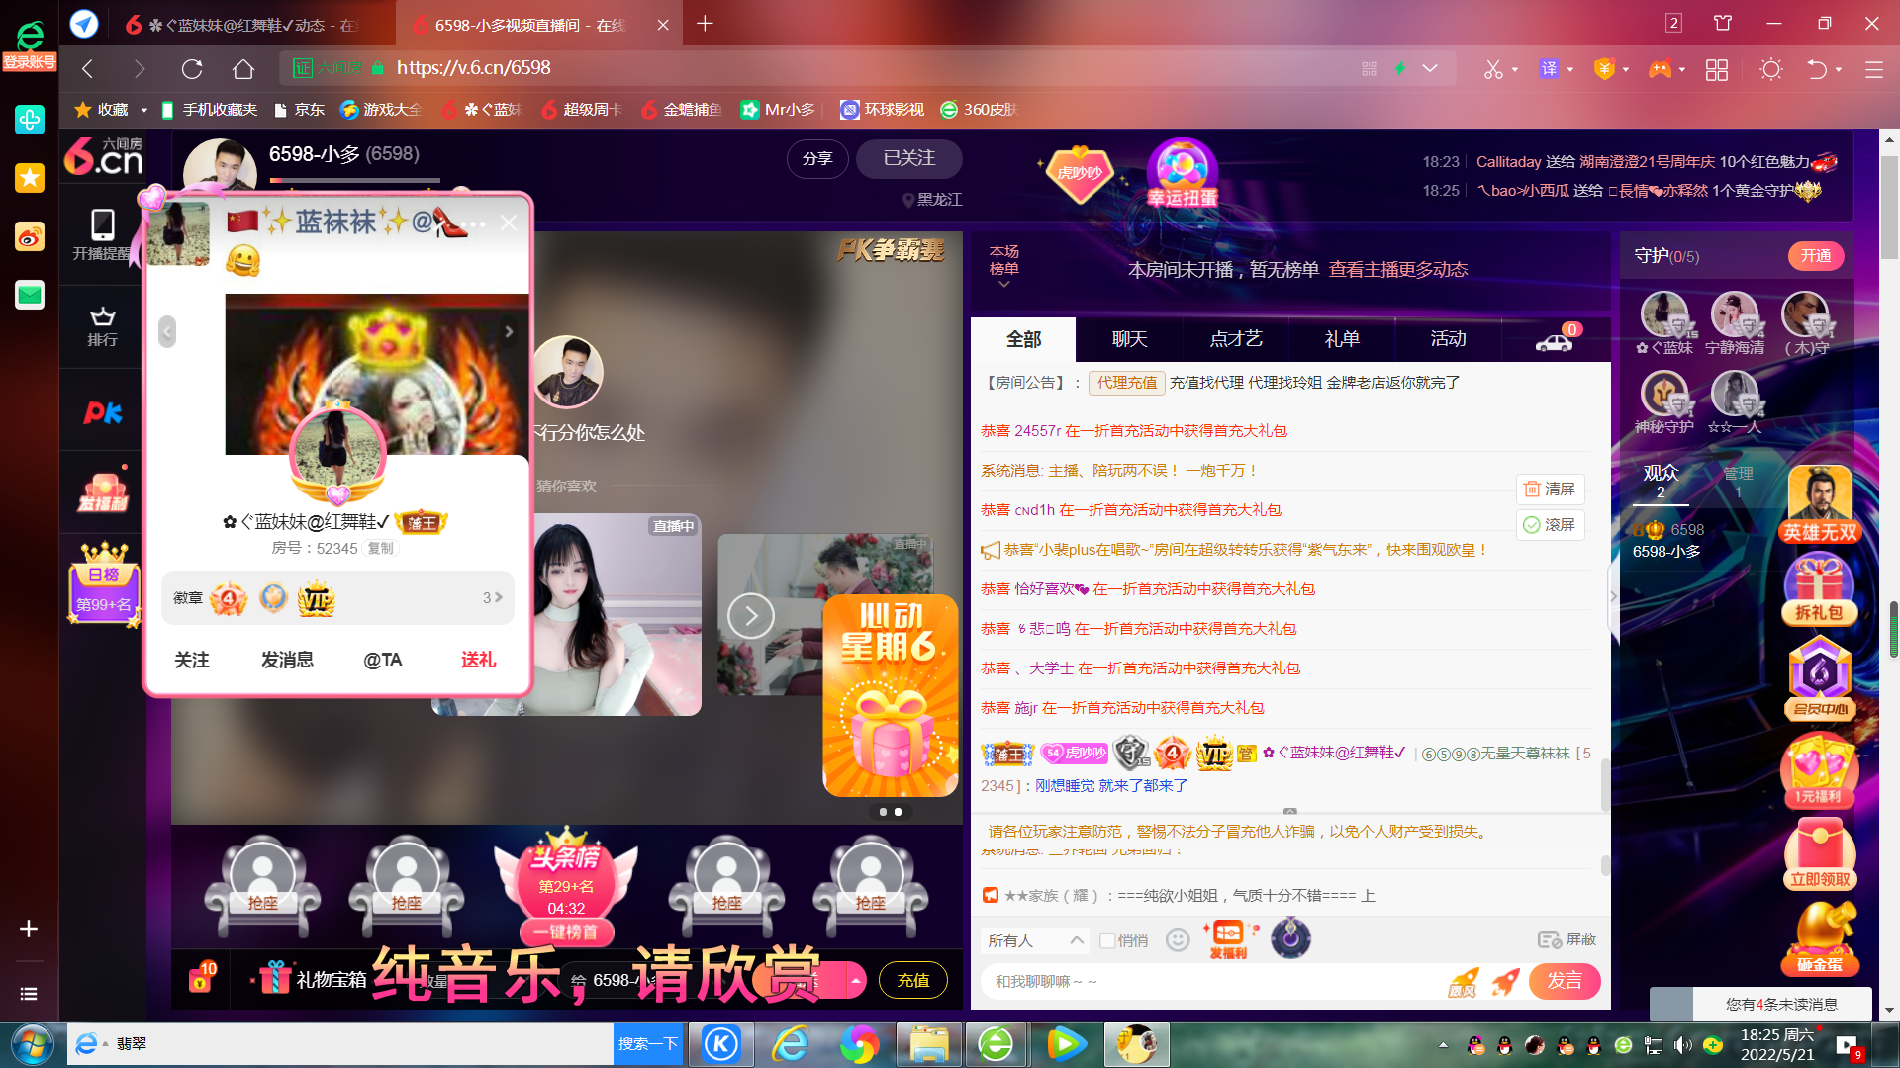Open the 礼物宝箱 gift box
Image resolution: width=1900 pixels, height=1068 pixels.
click(x=311, y=979)
